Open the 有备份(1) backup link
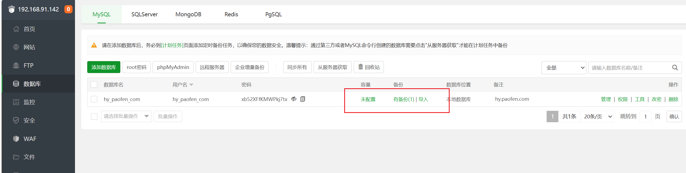Image resolution: width=686 pixels, height=173 pixels. click(403, 99)
